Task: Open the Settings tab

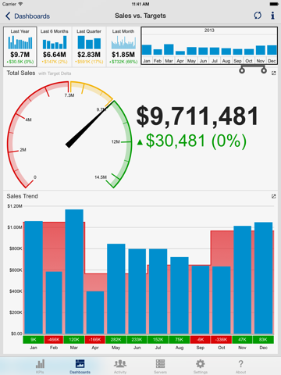Action: [x=201, y=366]
